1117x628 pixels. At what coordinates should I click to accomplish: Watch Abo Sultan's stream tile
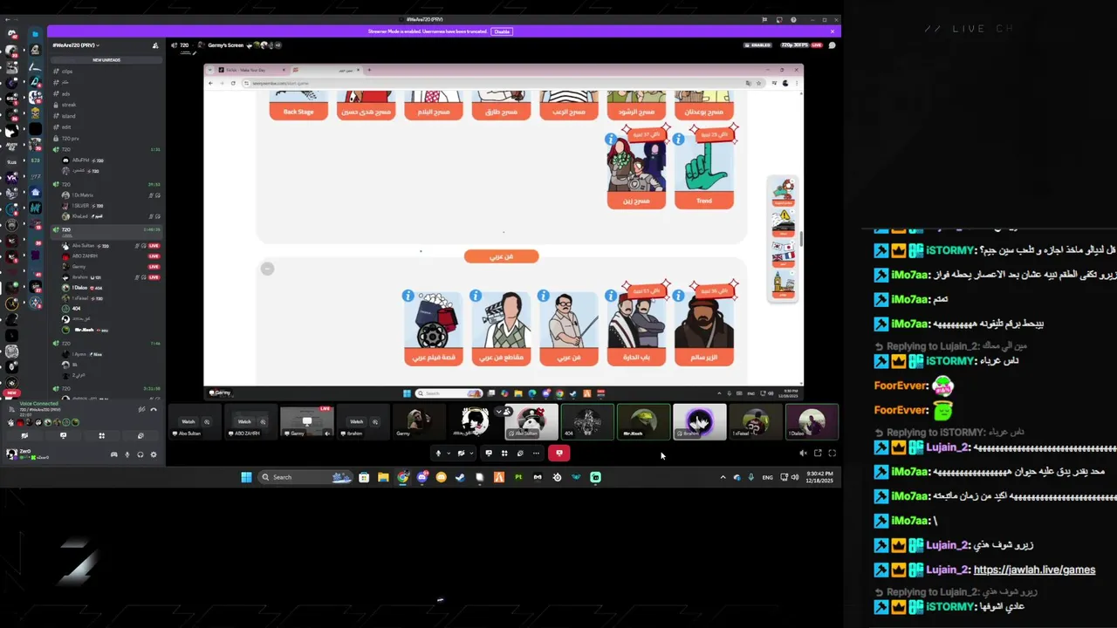[x=188, y=421]
